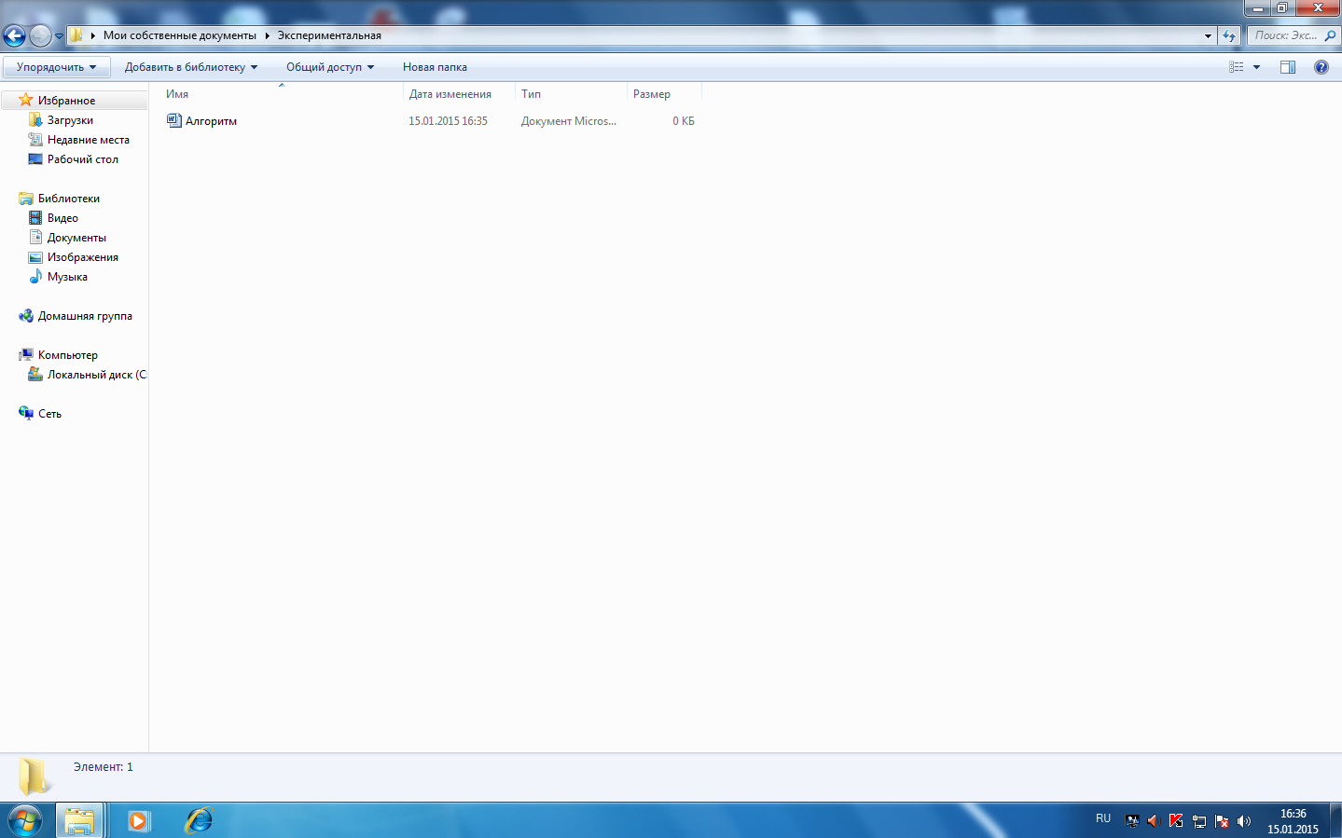The image size is (1342, 838).
Task: Expand the breadcrumb arrow before Экспериментальная
Action: pos(267,35)
